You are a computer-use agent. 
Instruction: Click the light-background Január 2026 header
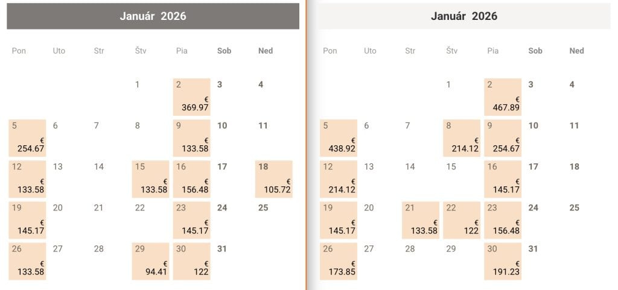click(464, 16)
